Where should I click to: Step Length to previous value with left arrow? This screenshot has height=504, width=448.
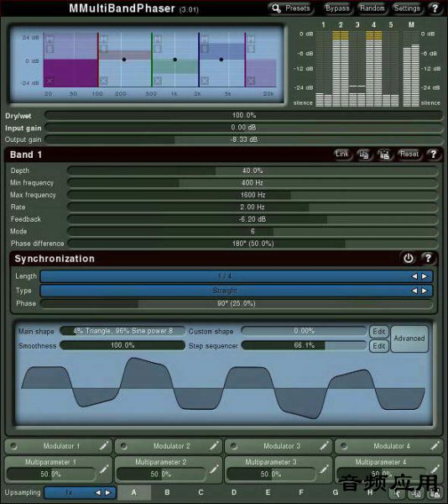pos(414,276)
